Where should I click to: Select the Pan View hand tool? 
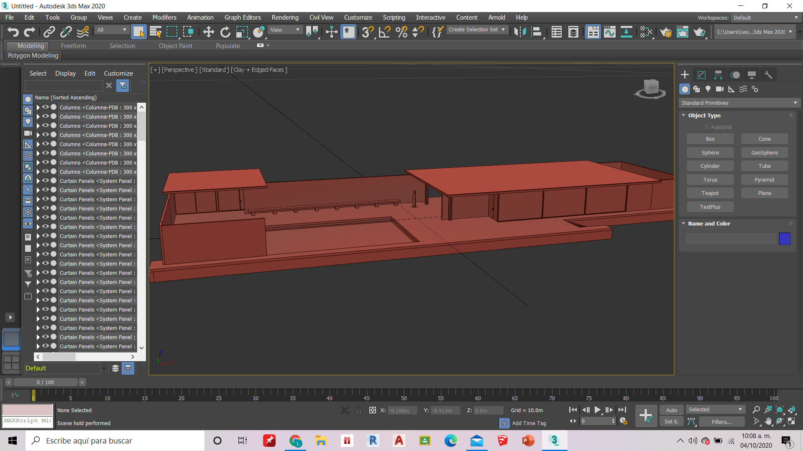[768, 421]
